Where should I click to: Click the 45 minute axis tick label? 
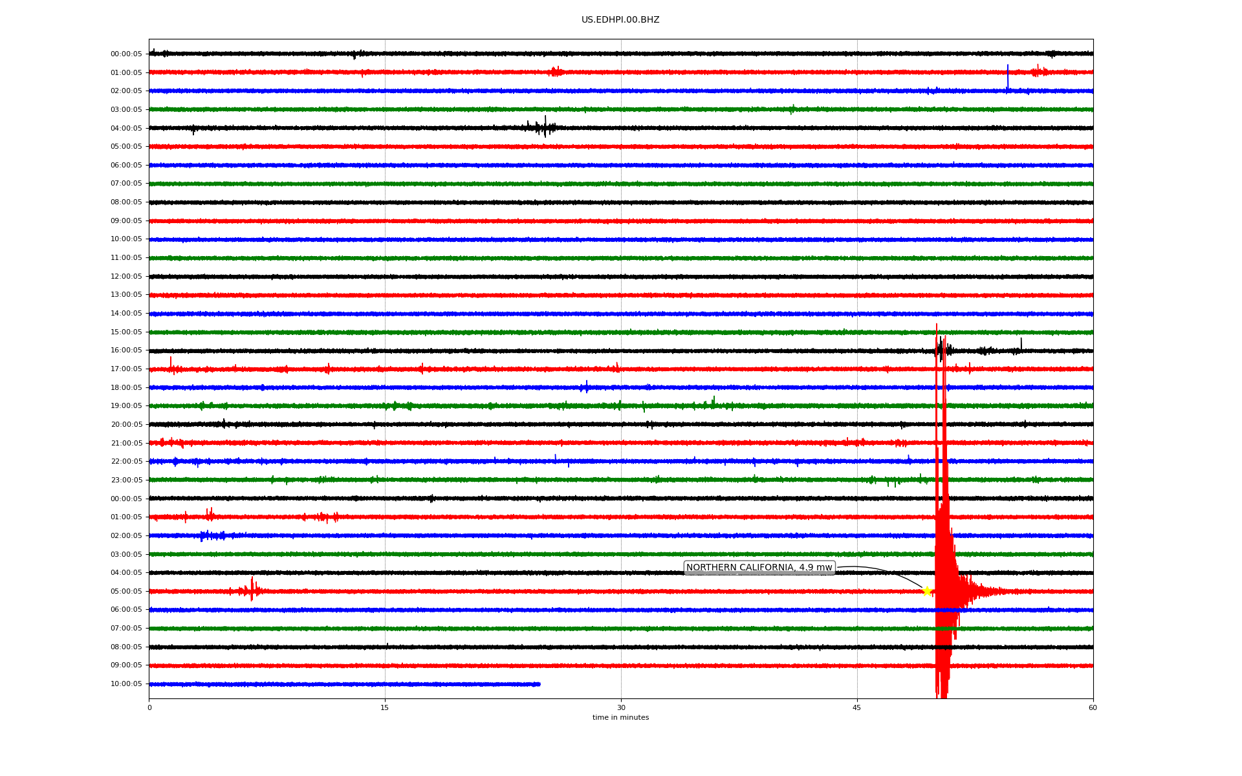click(x=856, y=707)
